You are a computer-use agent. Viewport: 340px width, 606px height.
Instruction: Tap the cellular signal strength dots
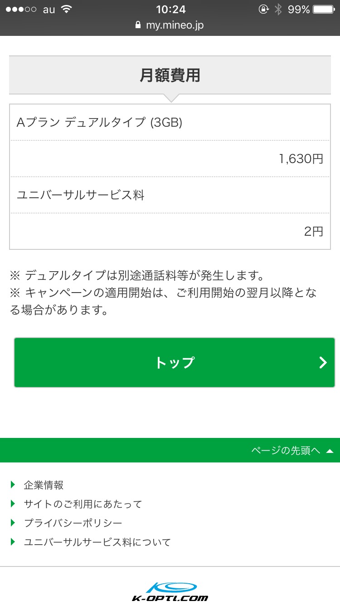click(21, 10)
